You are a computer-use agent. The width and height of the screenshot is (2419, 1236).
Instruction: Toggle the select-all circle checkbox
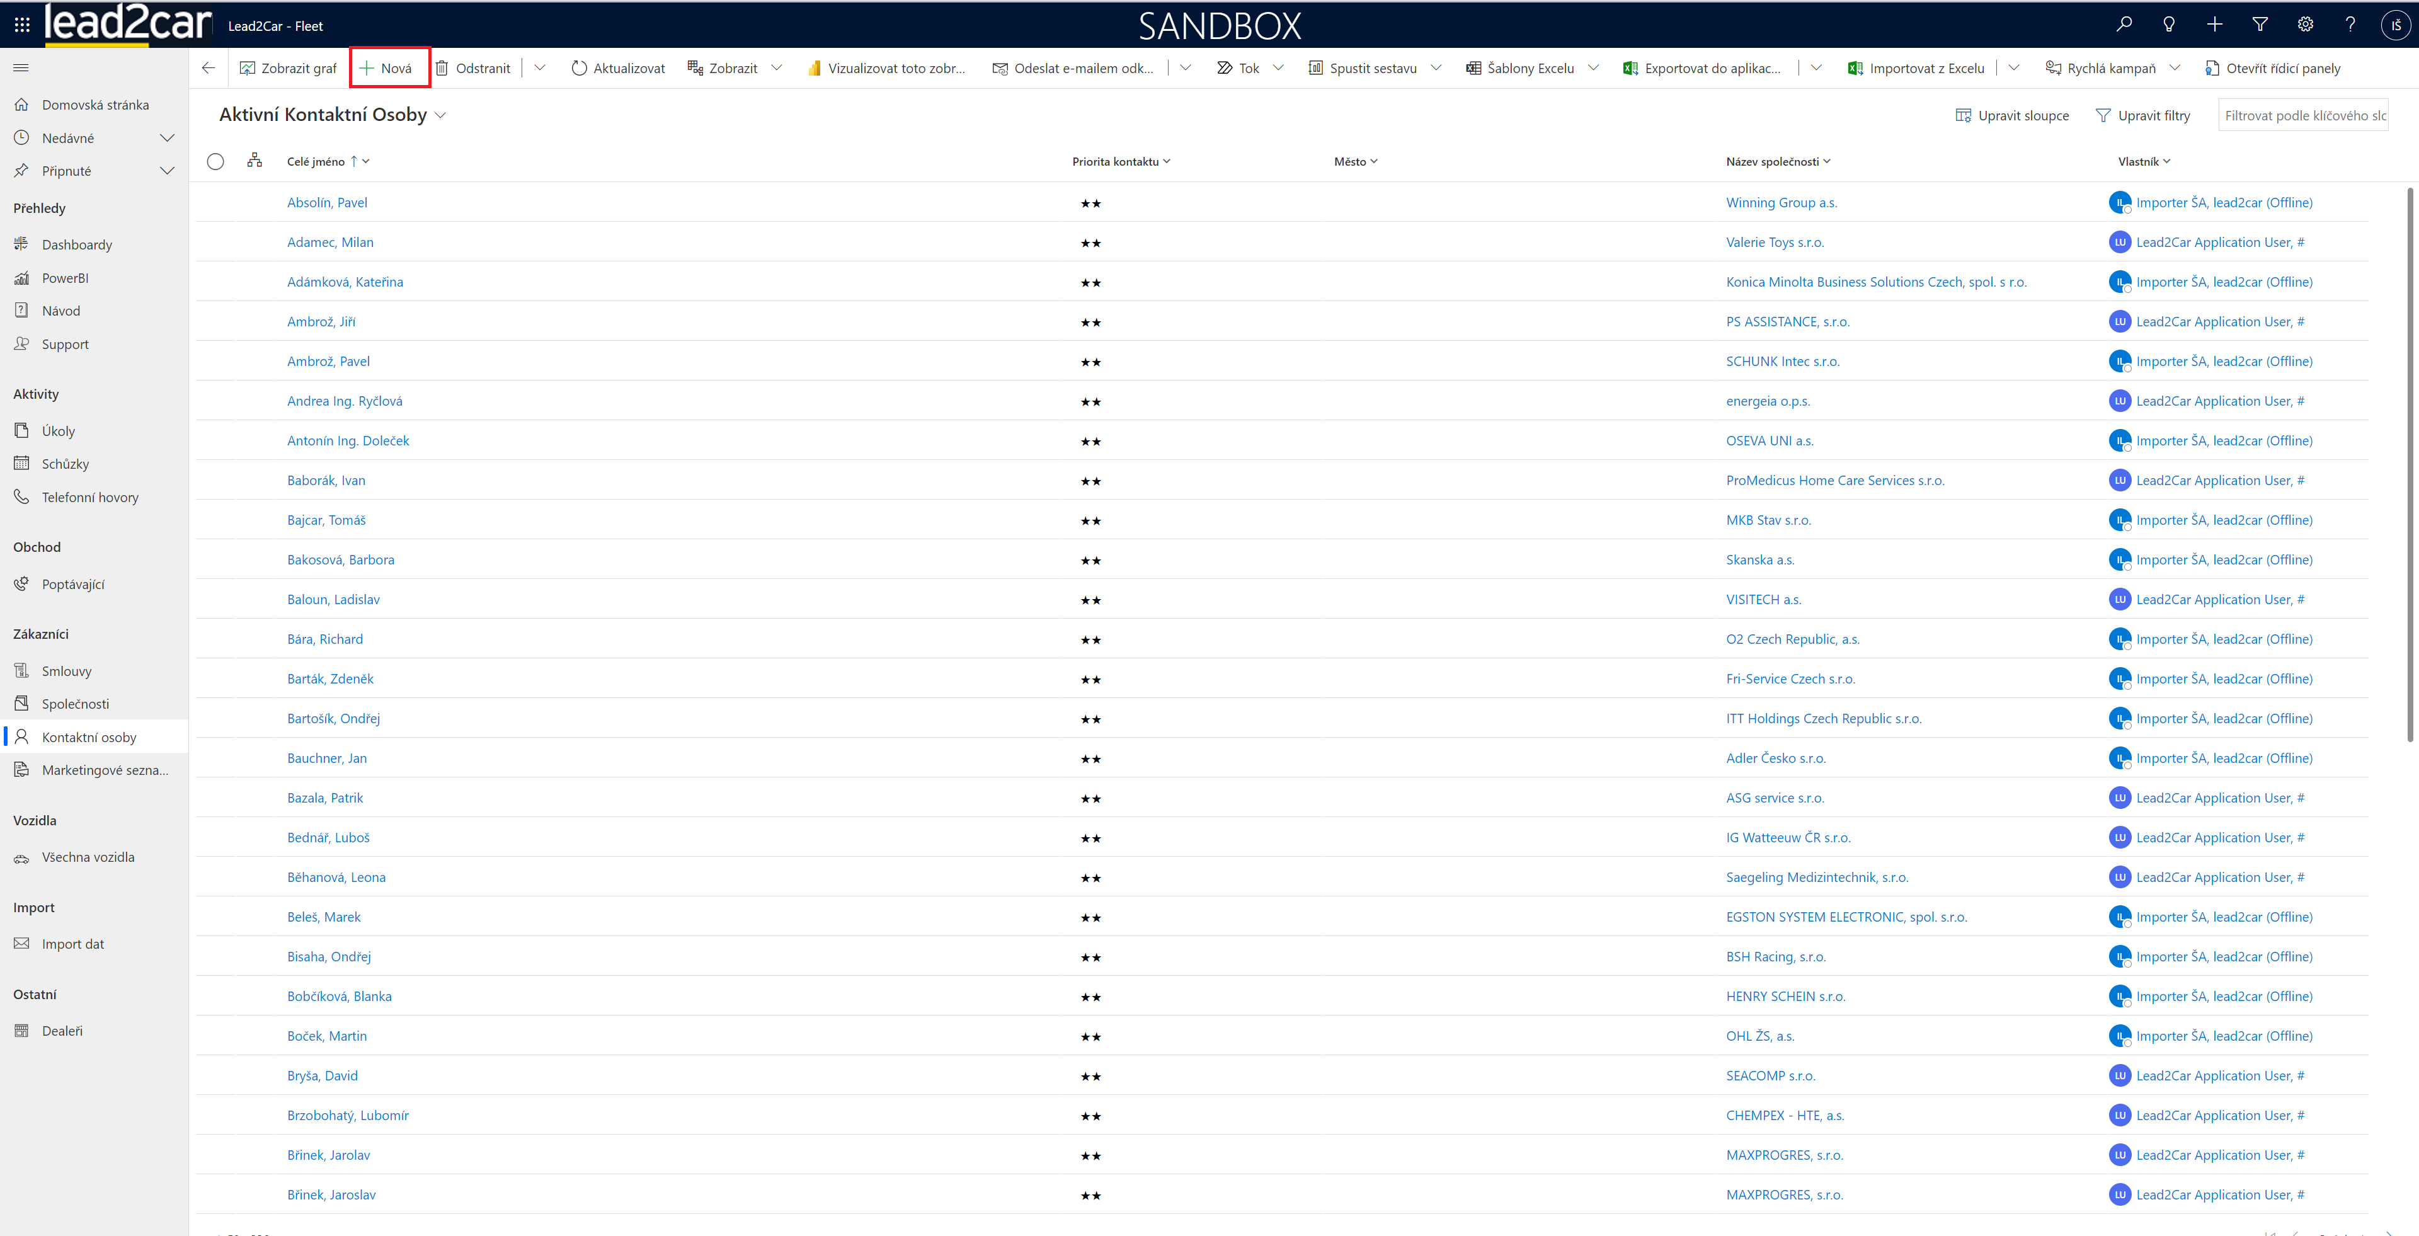pos(215,161)
